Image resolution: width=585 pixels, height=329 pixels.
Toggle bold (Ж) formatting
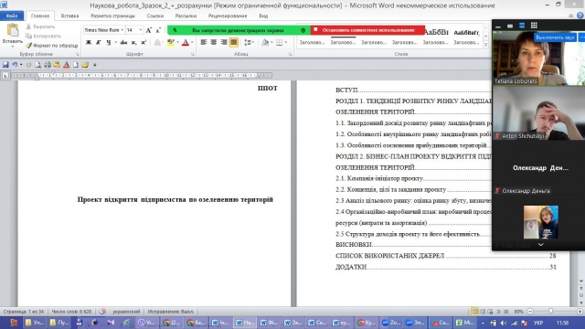point(89,43)
